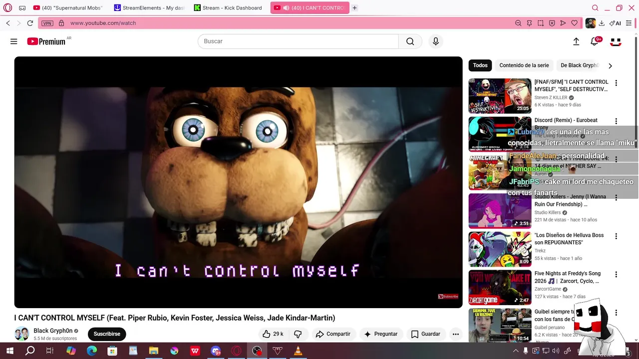Open the Studio Killers Jenny video thumbnail

[x=500, y=210]
